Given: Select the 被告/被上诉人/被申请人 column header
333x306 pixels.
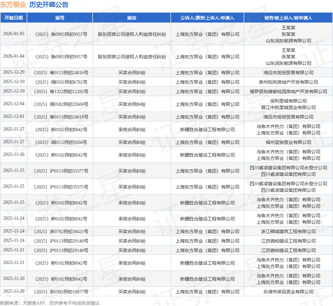Looking at the screenshot, I should pos(288,18).
